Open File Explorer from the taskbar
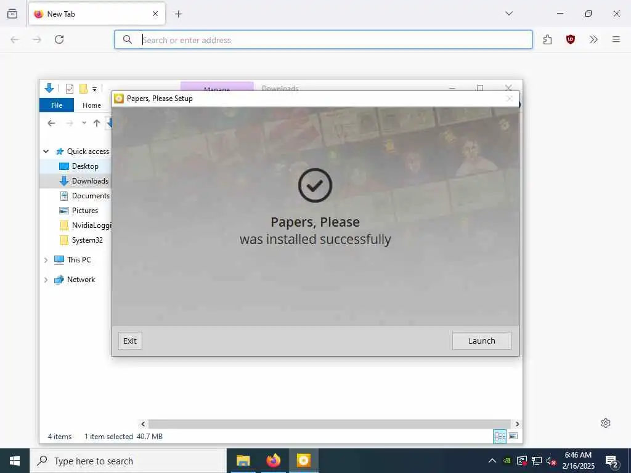Image resolution: width=631 pixels, height=473 pixels. (243, 461)
